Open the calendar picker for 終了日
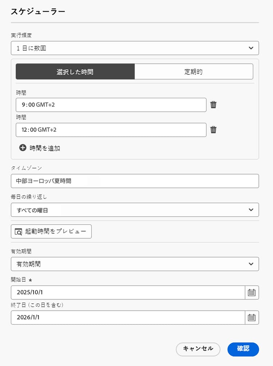The height and width of the screenshot is (366, 273). pos(252,317)
